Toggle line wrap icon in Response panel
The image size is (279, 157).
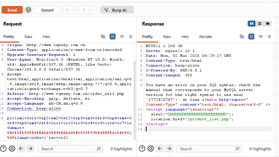[251, 37]
